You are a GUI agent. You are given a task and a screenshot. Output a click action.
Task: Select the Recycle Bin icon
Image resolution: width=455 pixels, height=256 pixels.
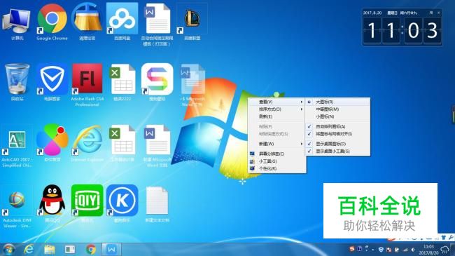[x=17, y=82]
